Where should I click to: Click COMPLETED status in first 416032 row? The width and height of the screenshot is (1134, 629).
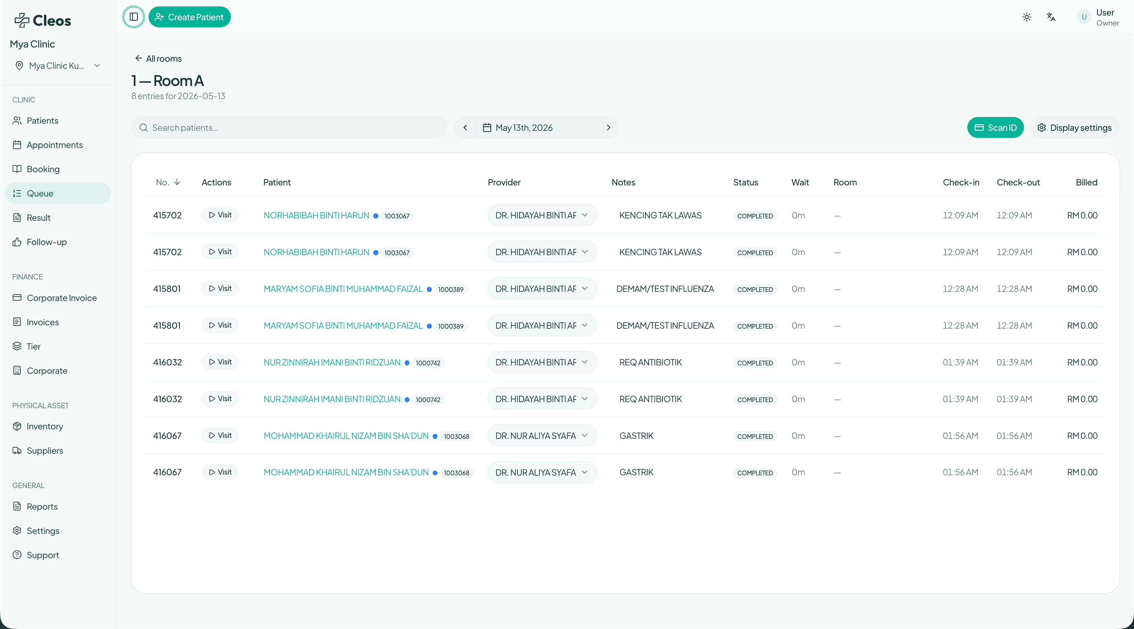click(755, 363)
